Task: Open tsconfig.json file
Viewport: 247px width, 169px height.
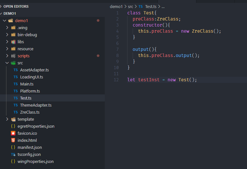Action: pos(29,154)
